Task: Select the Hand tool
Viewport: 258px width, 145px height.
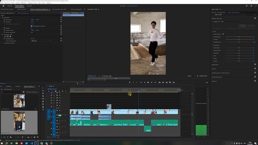Action: tap(43, 107)
